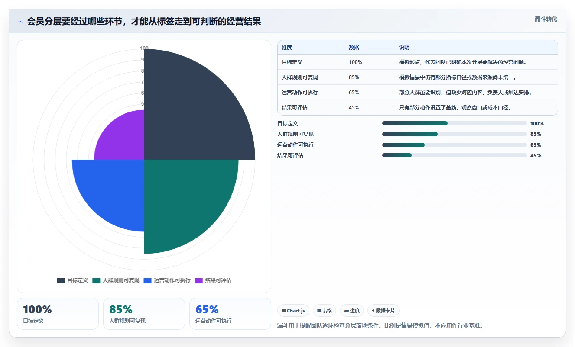Click the 会员分层 page title text
The width and height of the screenshot is (575, 347).
144,22
